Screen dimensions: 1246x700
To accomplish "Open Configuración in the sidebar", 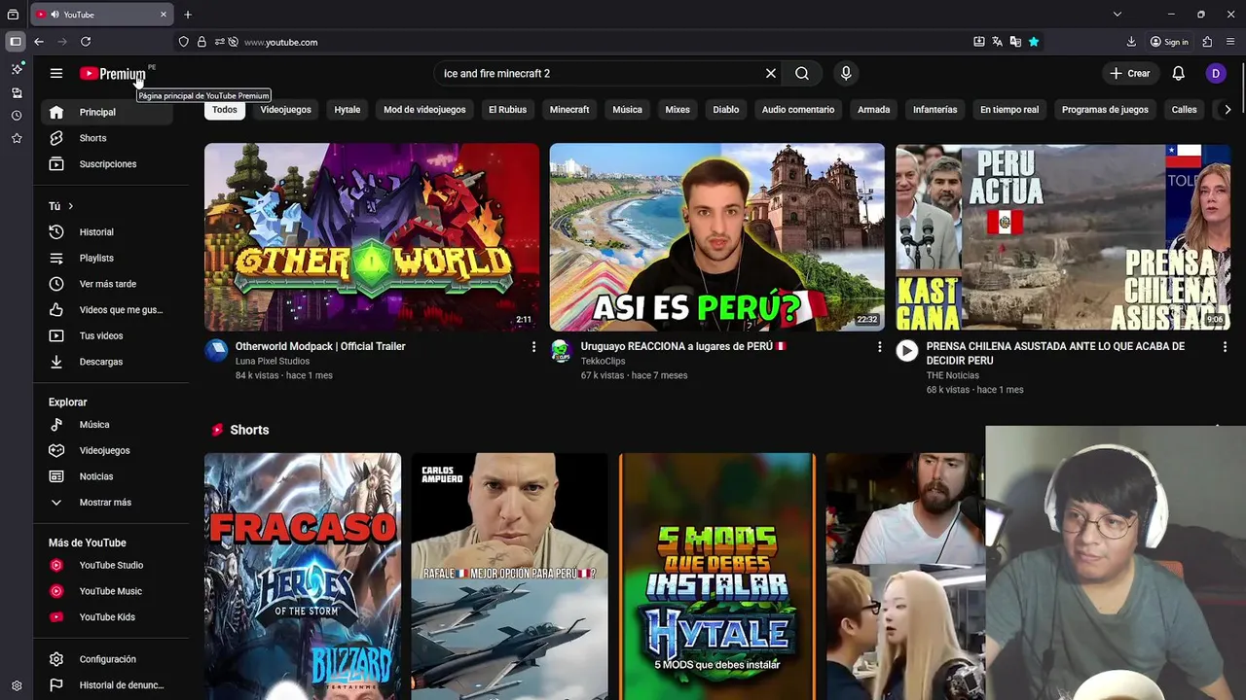I will pos(107,659).
